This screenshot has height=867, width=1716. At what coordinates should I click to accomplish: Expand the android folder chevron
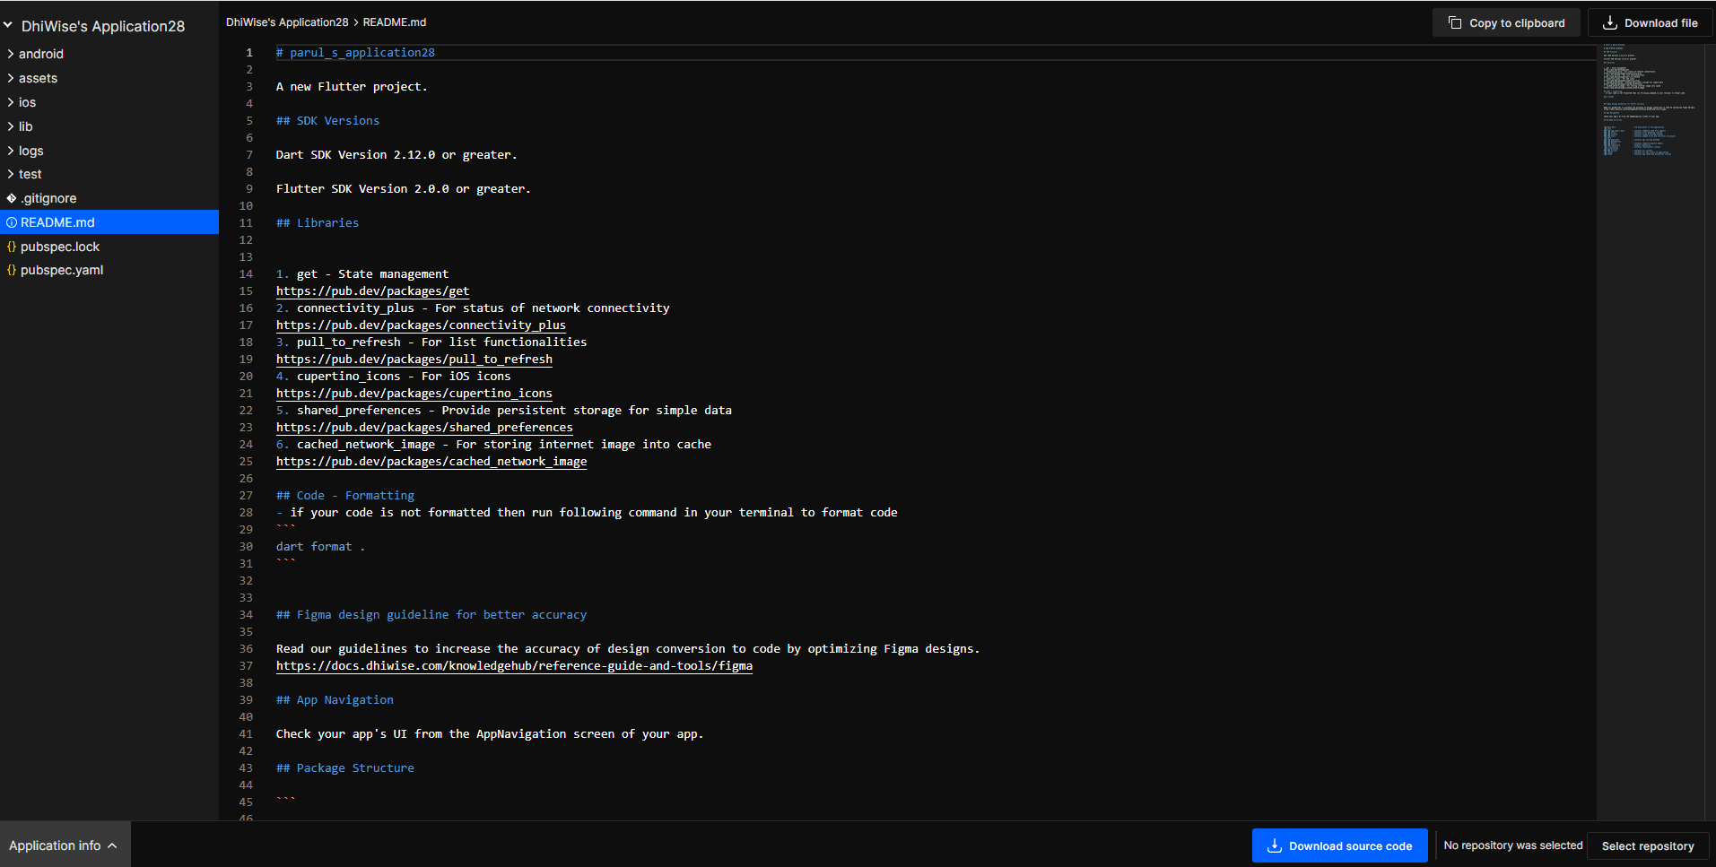(x=11, y=54)
